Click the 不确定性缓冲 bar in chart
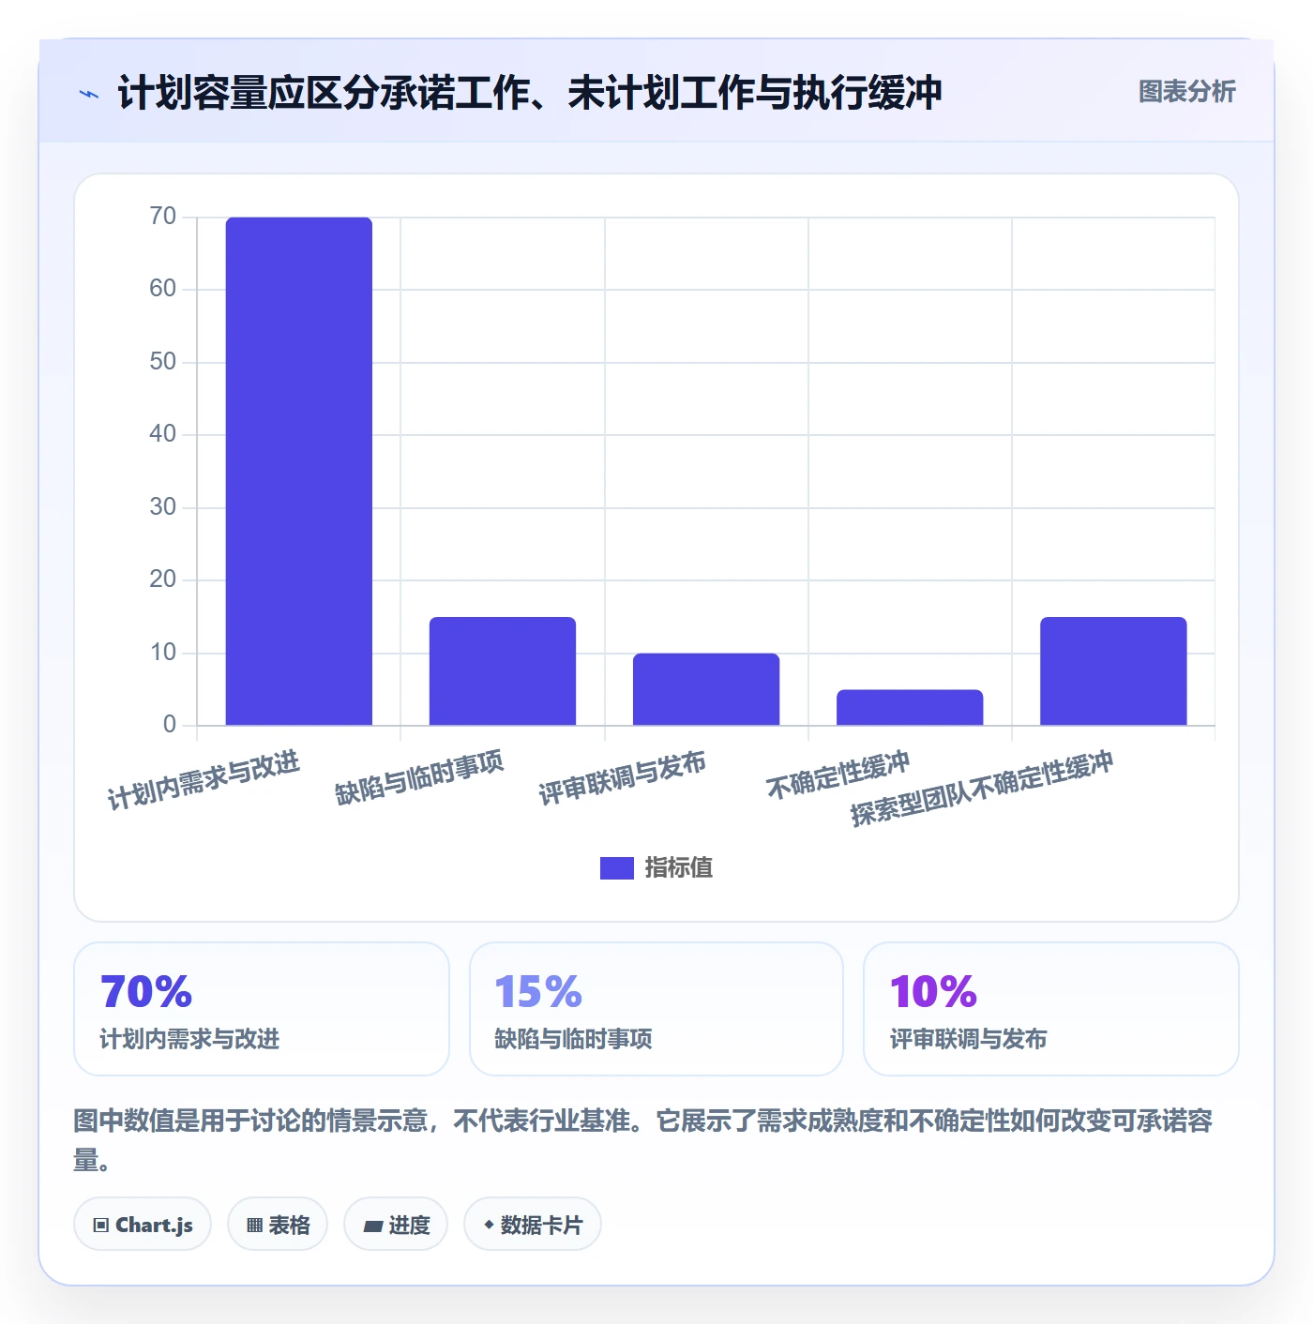Image resolution: width=1313 pixels, height=1324 pixels. click(x=910, y=707)
